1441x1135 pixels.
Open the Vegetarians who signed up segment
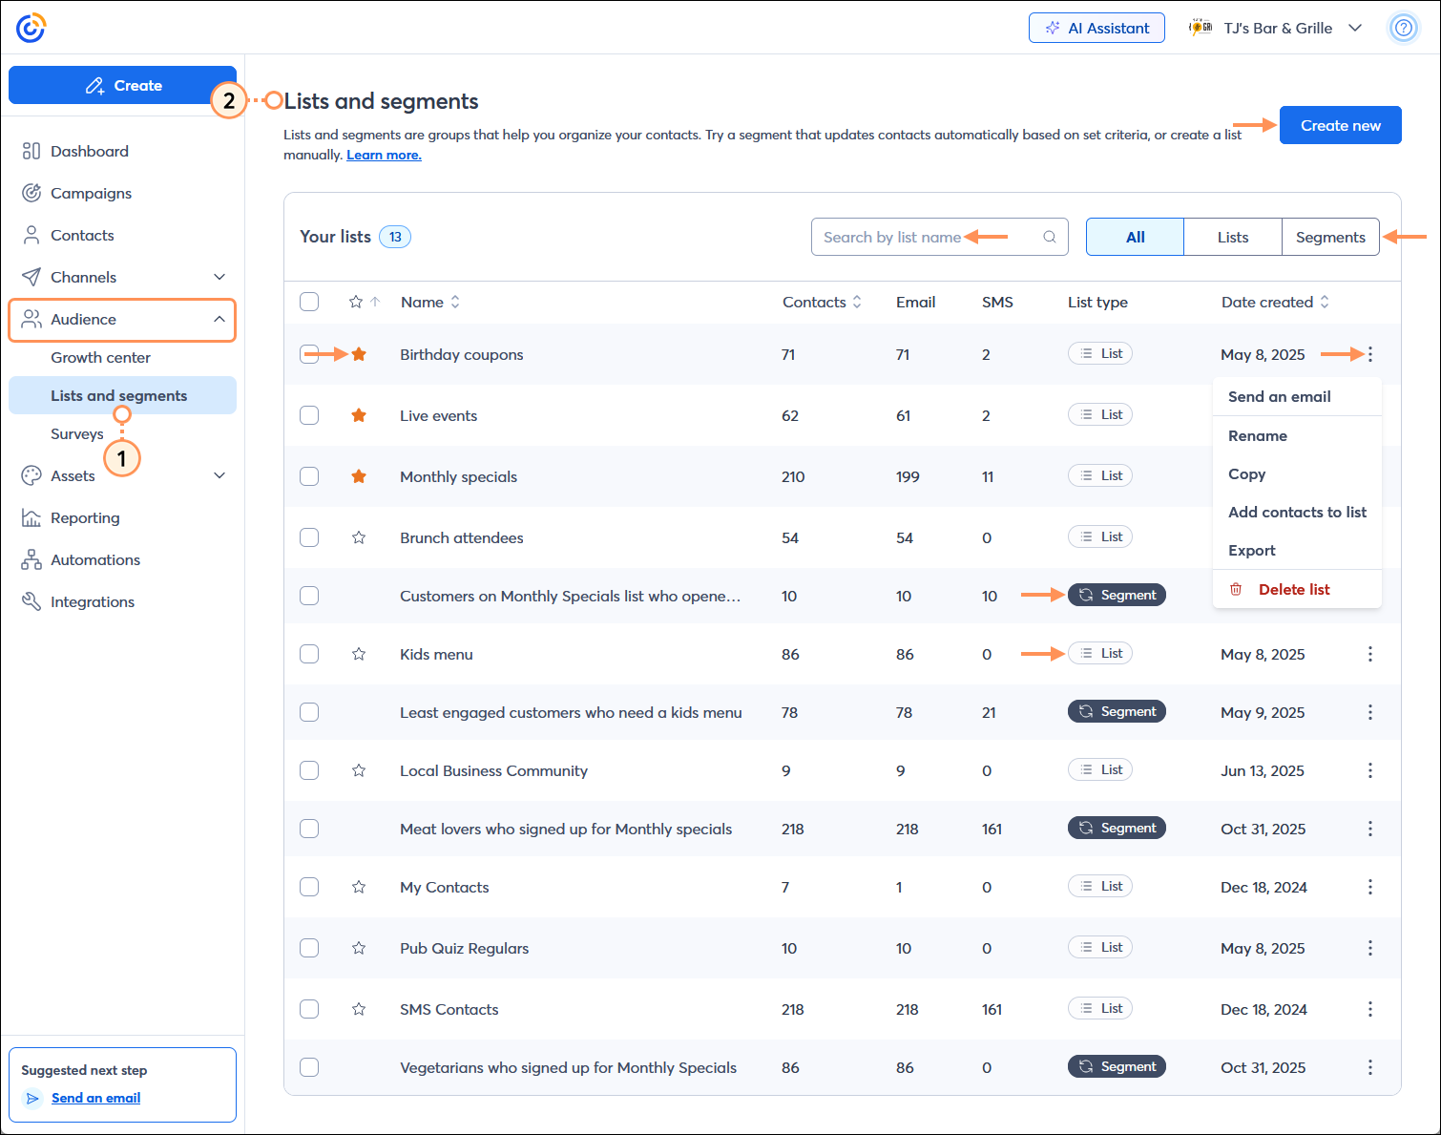point(568,1067)
